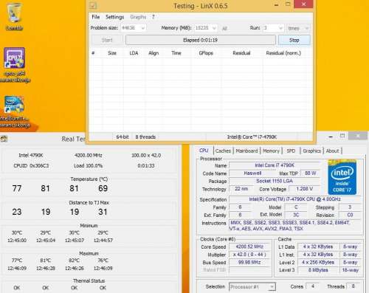The width and height of the screenshot is (369, 293).
Task: Click the Size column header
Action: tap(112, 53)
